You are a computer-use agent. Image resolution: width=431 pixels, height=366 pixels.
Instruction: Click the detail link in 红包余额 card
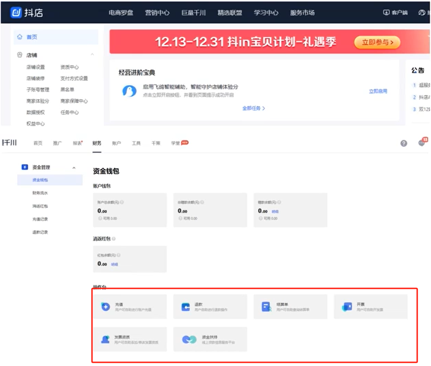point(115,264)
